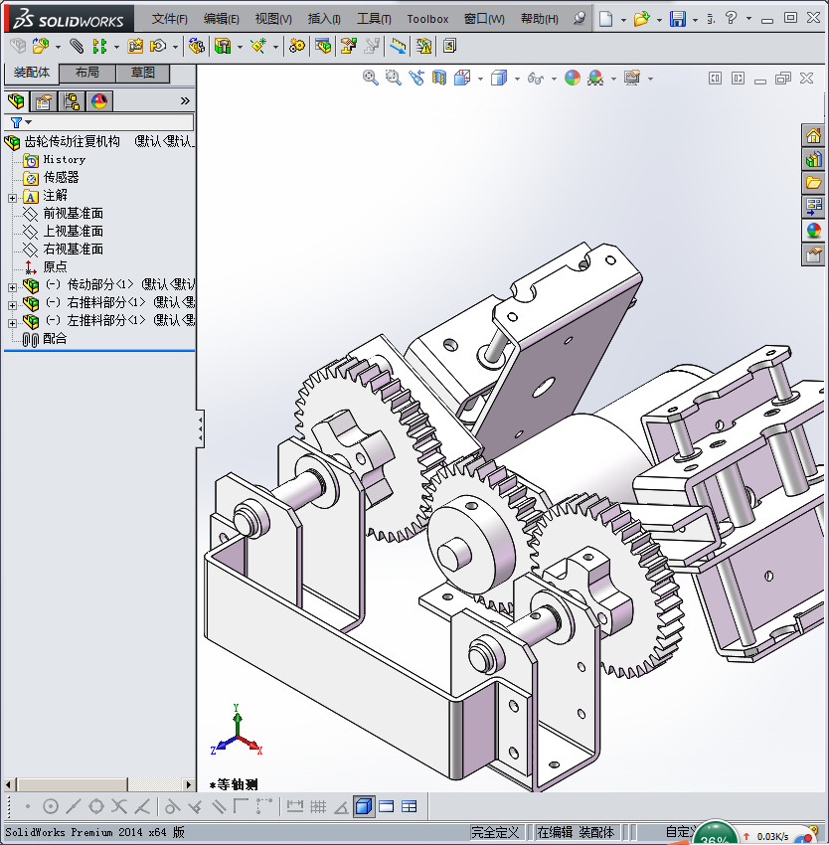Screen dimensions: 829x845
Task: Toggle the angle snap icon
Action: pos(341,807)
